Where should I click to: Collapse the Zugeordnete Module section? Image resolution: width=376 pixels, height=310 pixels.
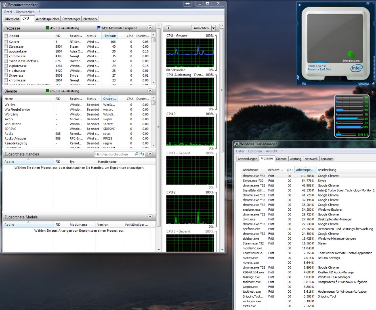150,217
